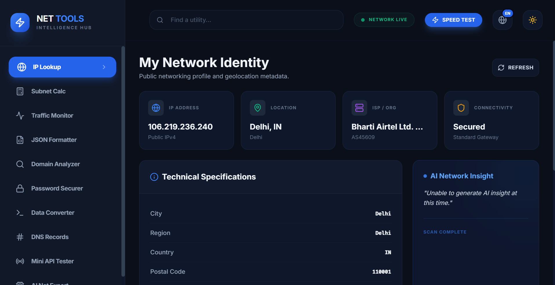Click the Scan Complete label

(x=445, y=232)
